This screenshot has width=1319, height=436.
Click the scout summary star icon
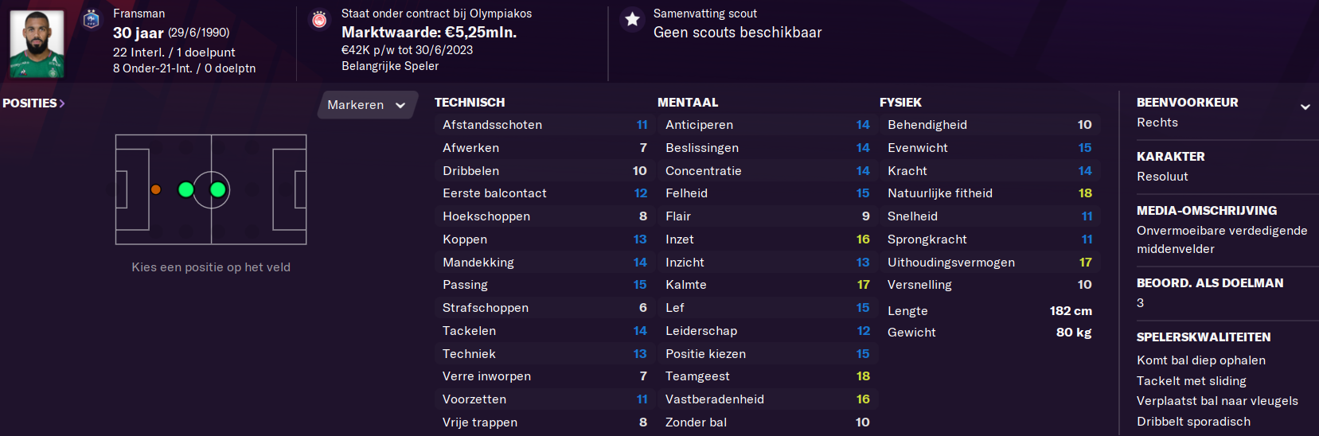point(632,20)
